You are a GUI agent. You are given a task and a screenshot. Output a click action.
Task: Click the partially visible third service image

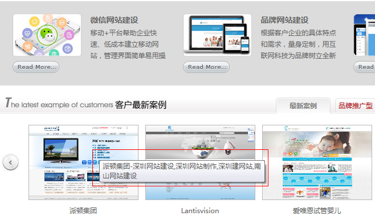point(364,35)
